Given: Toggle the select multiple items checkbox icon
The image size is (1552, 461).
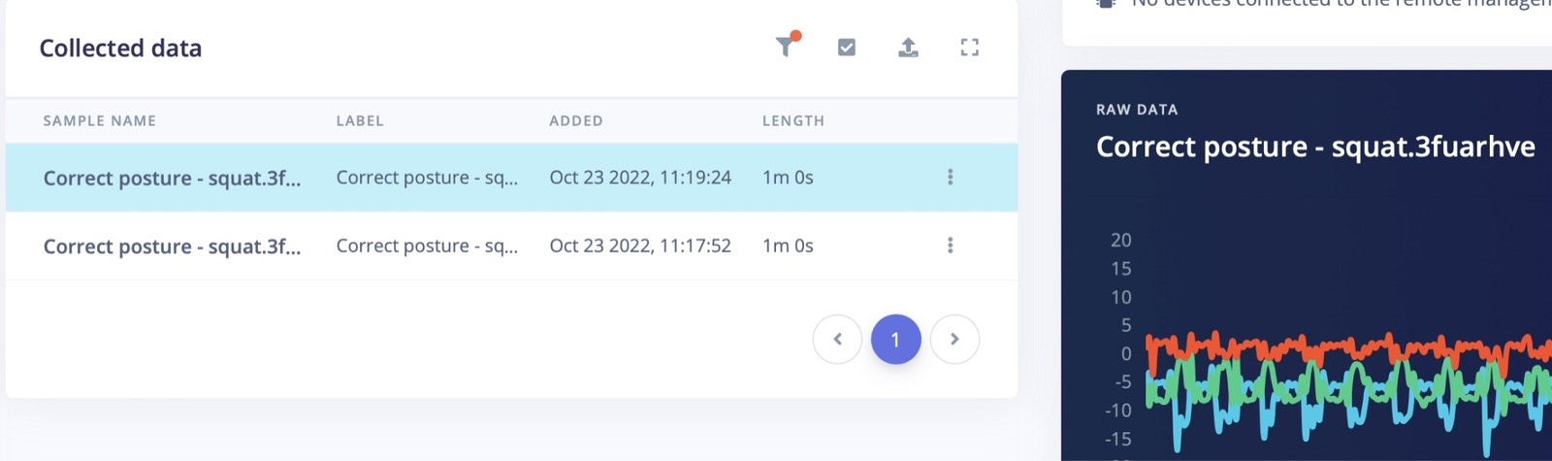Looking at the screenshot, I should coord(847,47).
